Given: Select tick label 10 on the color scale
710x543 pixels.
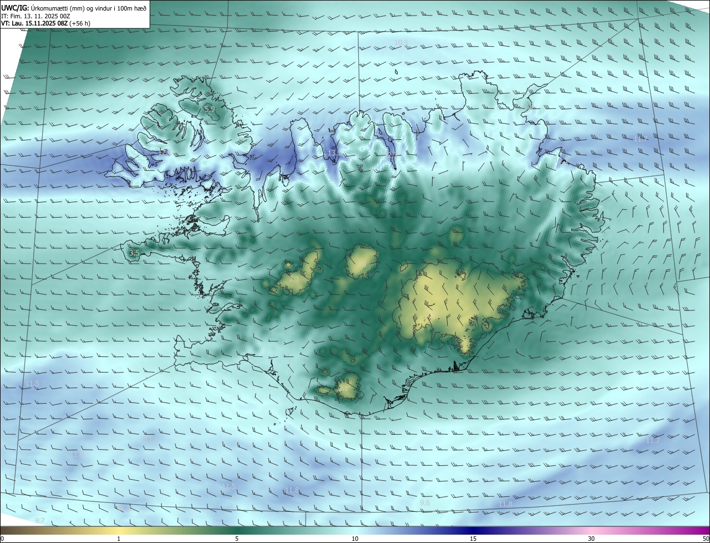Looking at the screenshot, I should [355, 539].
